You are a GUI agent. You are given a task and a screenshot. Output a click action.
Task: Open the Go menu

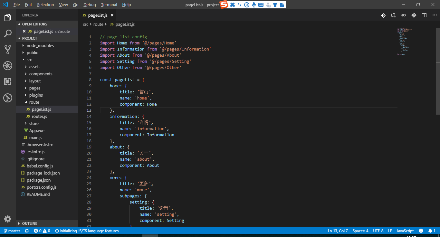[x=76, y=5]
